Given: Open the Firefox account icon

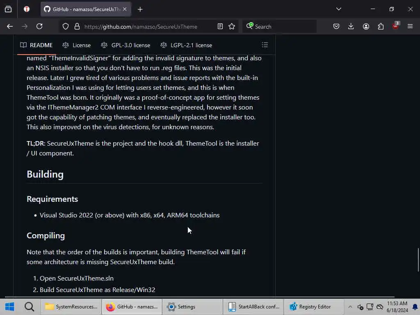Looking at the screenshot, I should pos(366,27).
